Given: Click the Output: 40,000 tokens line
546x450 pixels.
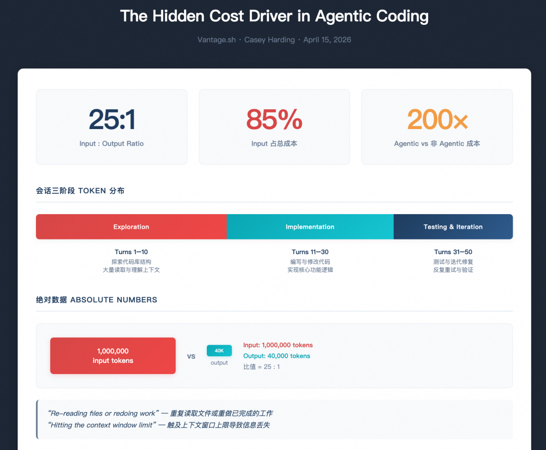Looking at the screenshot, I should [x=277, y=356].
